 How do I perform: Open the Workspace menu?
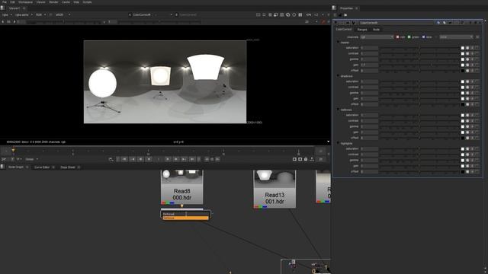(25, 2)
